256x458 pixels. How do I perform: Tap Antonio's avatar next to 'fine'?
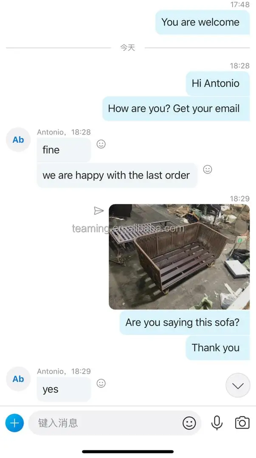18,140
